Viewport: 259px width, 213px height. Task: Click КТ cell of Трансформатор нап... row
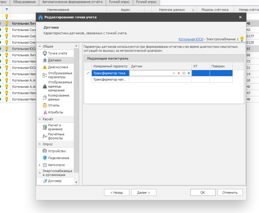[201, 79]
